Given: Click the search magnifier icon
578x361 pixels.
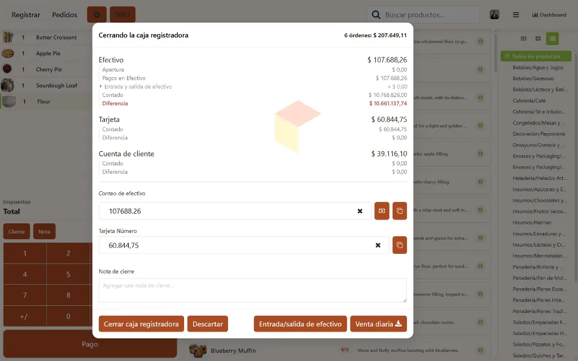Looking at the screenshot, I should (x=375, y=15).
